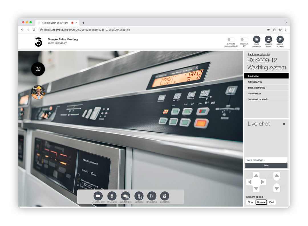Send a chat message
The width and height of the screenshot is (308, 226).
point(266,165)
